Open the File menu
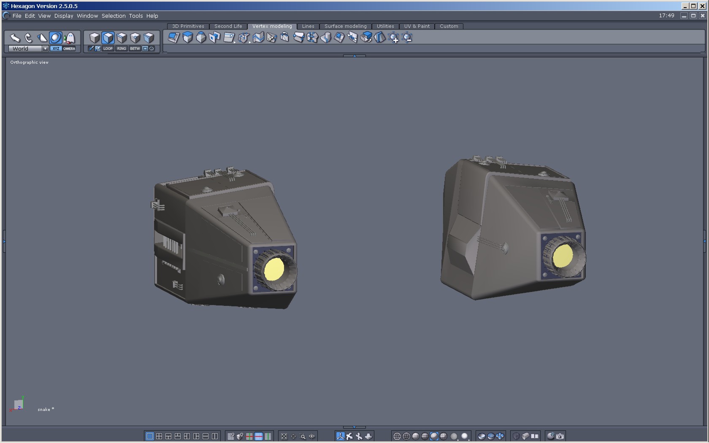Screen dimensions: 709x443 (17, 16)
